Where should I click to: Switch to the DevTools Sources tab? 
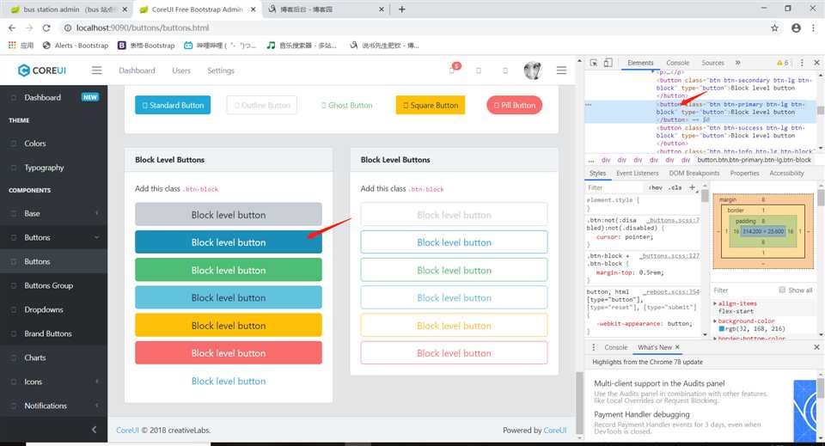tap(712, 63)
